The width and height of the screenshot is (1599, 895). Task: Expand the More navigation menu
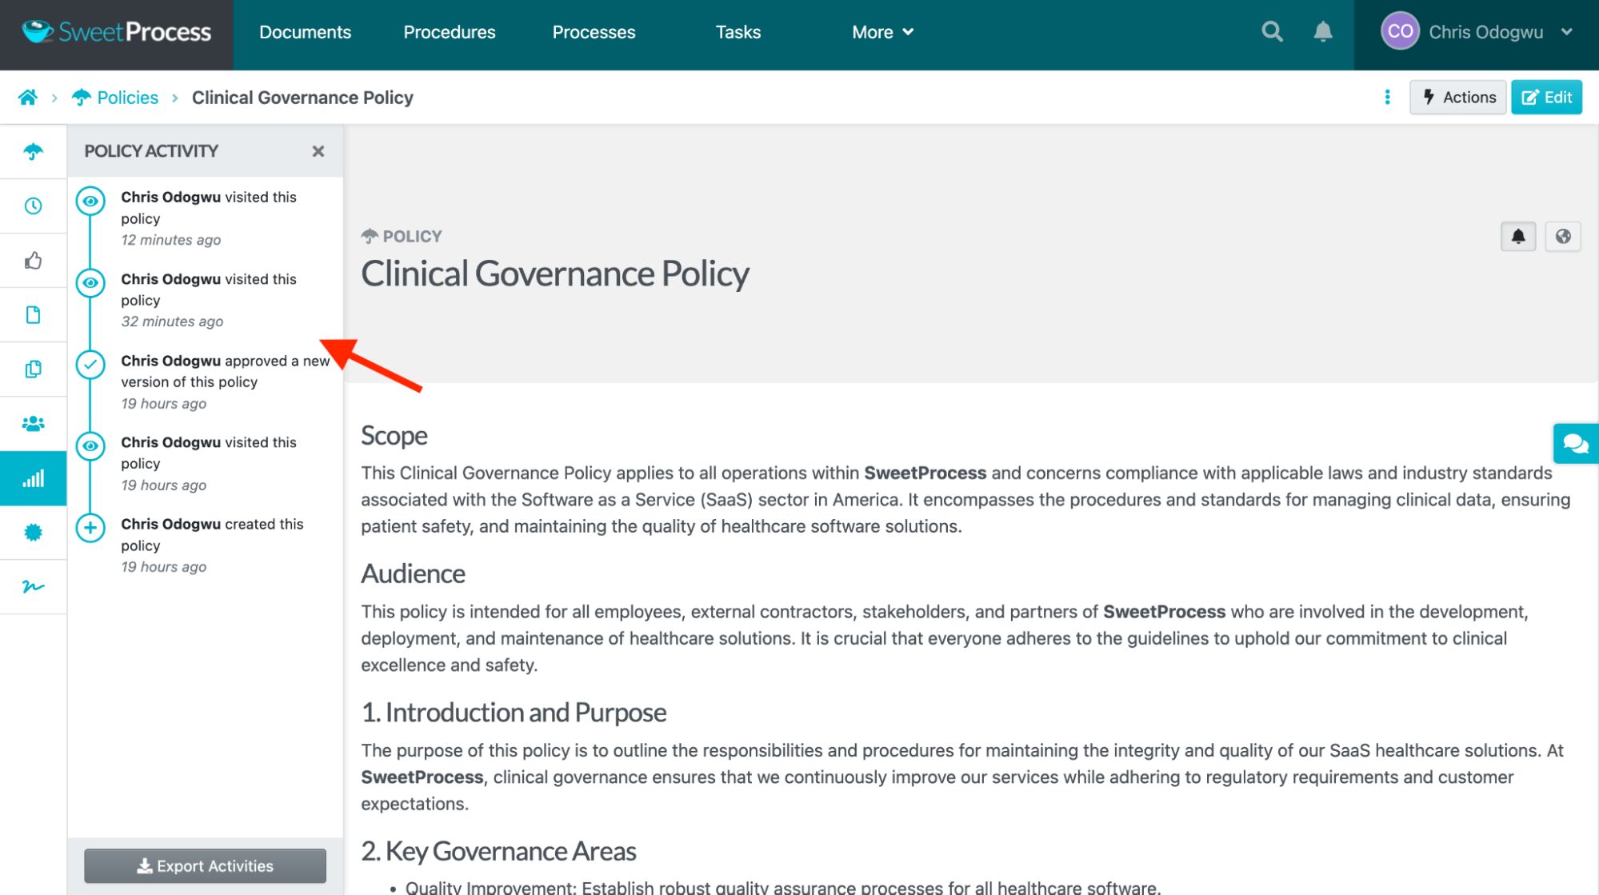(881, 32)
